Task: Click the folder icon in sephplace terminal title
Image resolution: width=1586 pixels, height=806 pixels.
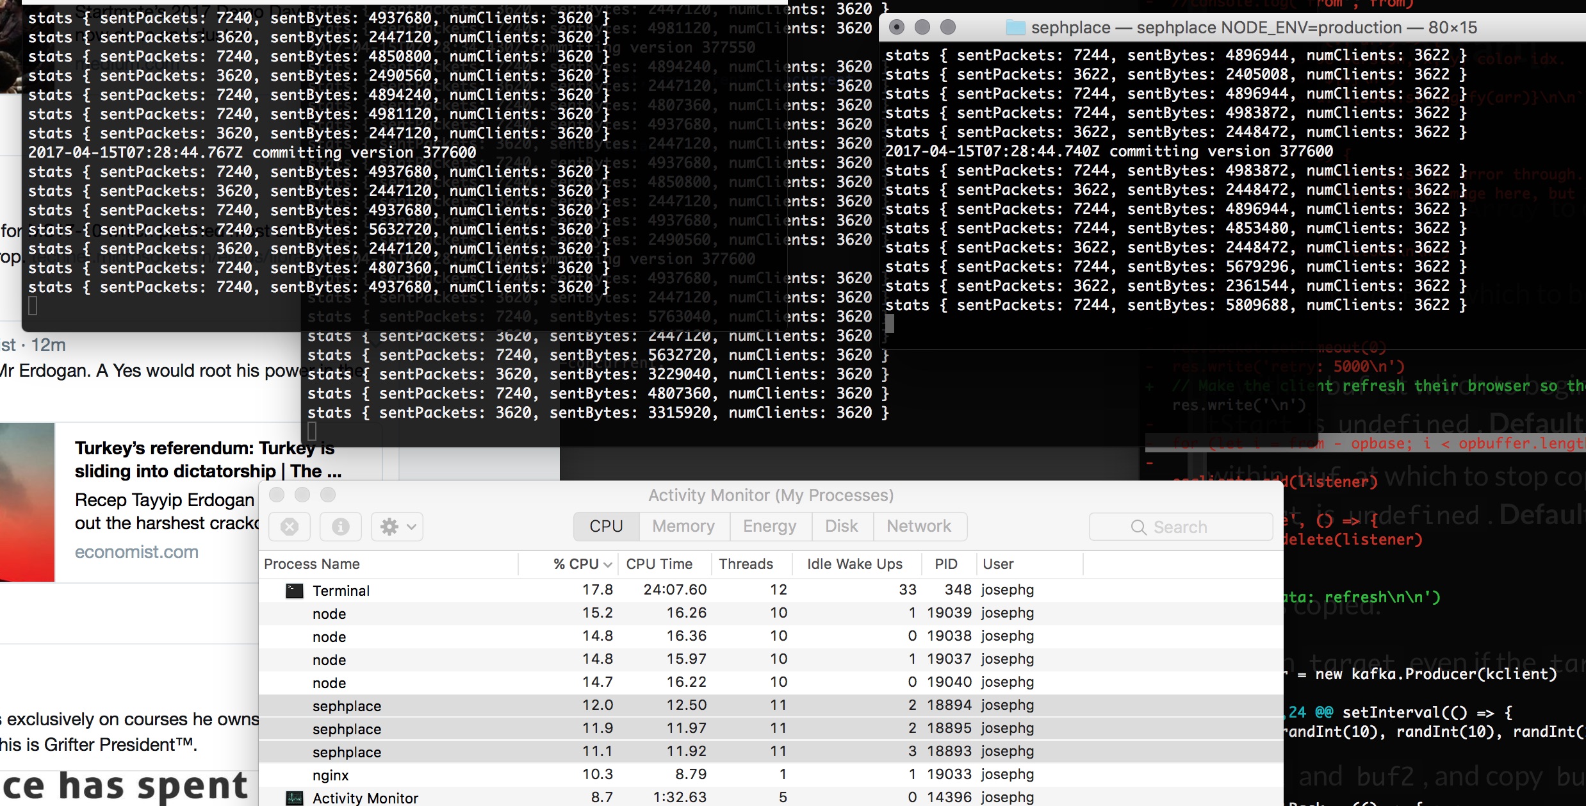Action: (1016, 27)
